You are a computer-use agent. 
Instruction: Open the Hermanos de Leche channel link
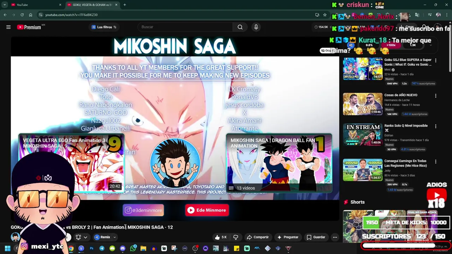click(397, 100)
